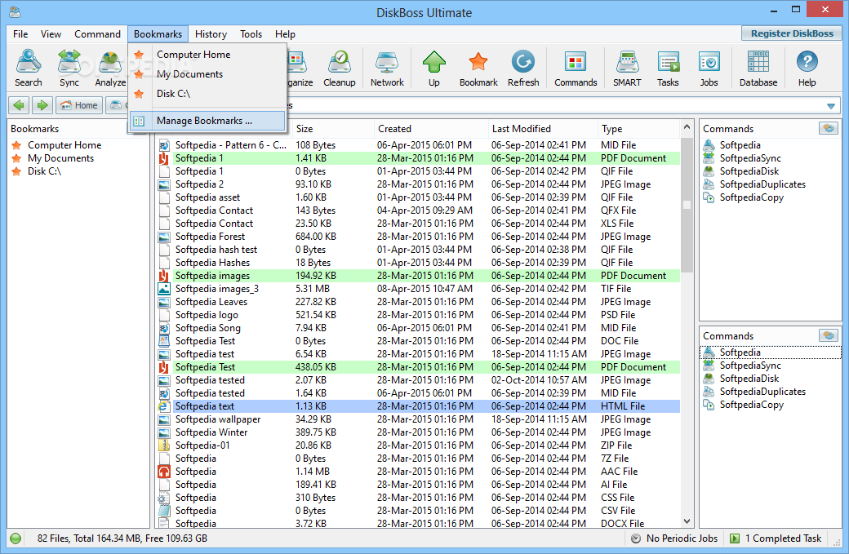
Task: Click the scroll down arrow of file list
Action: point(687,521)
